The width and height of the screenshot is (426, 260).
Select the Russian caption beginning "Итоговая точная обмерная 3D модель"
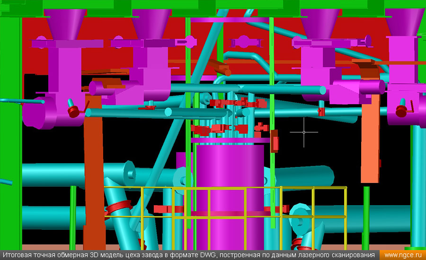(189, 255)
